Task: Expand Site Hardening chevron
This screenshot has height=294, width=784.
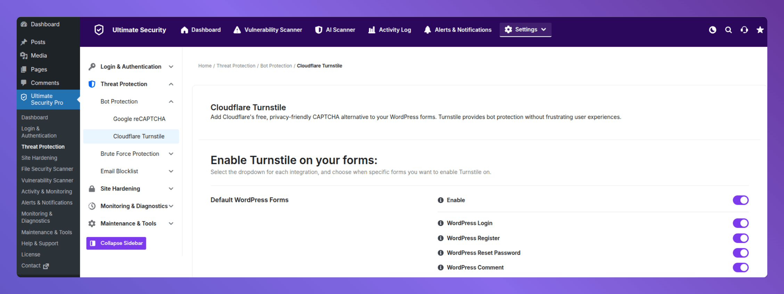Action: tap(171, 188)
